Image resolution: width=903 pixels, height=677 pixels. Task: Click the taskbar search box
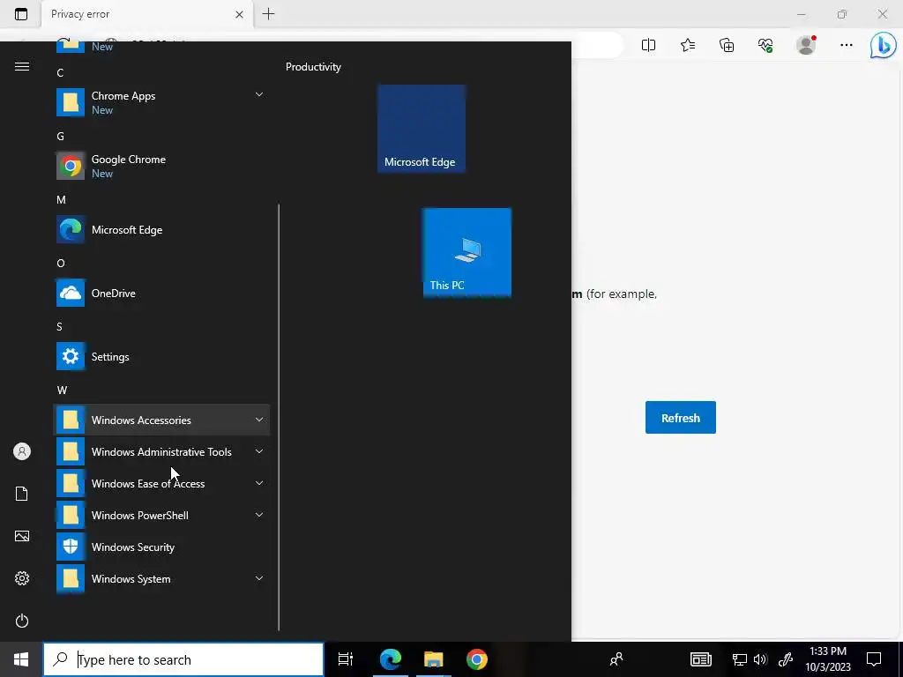point(183,659)
